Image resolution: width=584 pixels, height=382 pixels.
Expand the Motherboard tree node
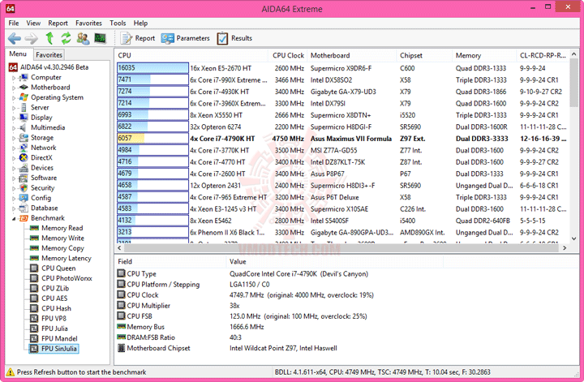tap(14, 88)
